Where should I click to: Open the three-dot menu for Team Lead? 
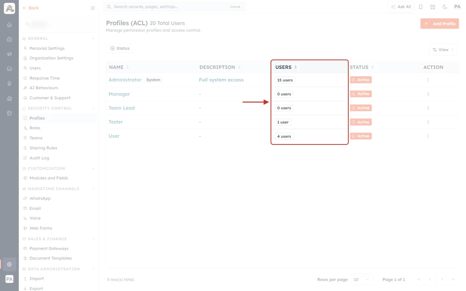click(x=428, y=108)
